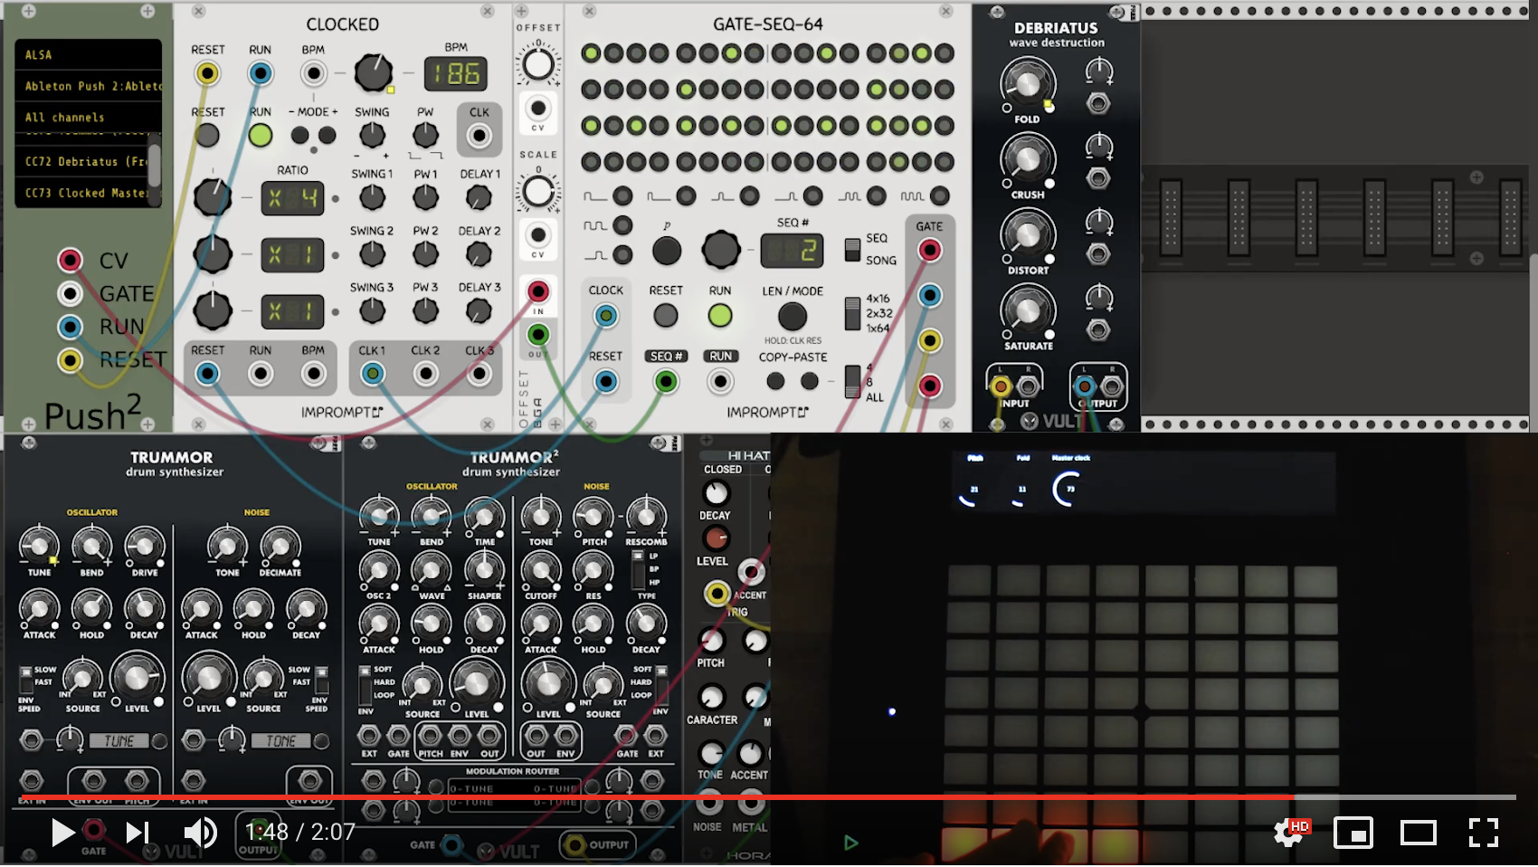Click the DISTORT knob on Debriatus
This screenshot has height=867, width=1538.
1027,235
